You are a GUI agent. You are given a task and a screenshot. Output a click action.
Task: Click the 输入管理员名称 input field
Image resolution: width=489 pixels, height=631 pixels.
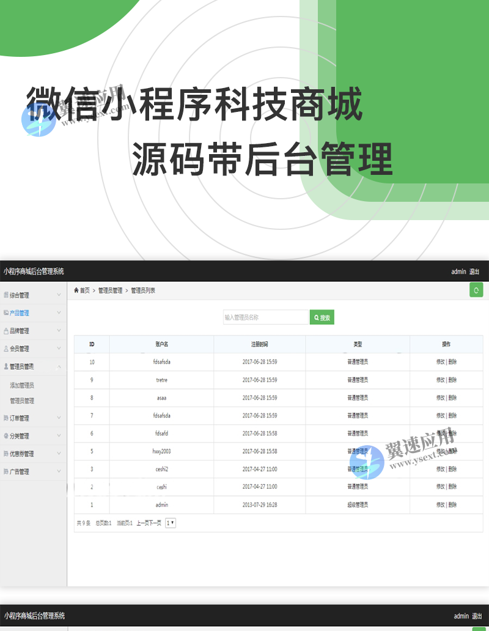tap(263, 317)
